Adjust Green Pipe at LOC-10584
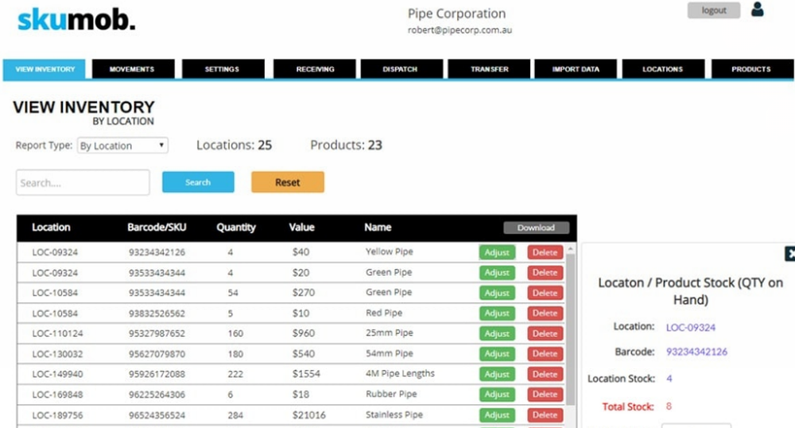Image resolution: width=795 pixels, height=428 pixels. (497, 293)
